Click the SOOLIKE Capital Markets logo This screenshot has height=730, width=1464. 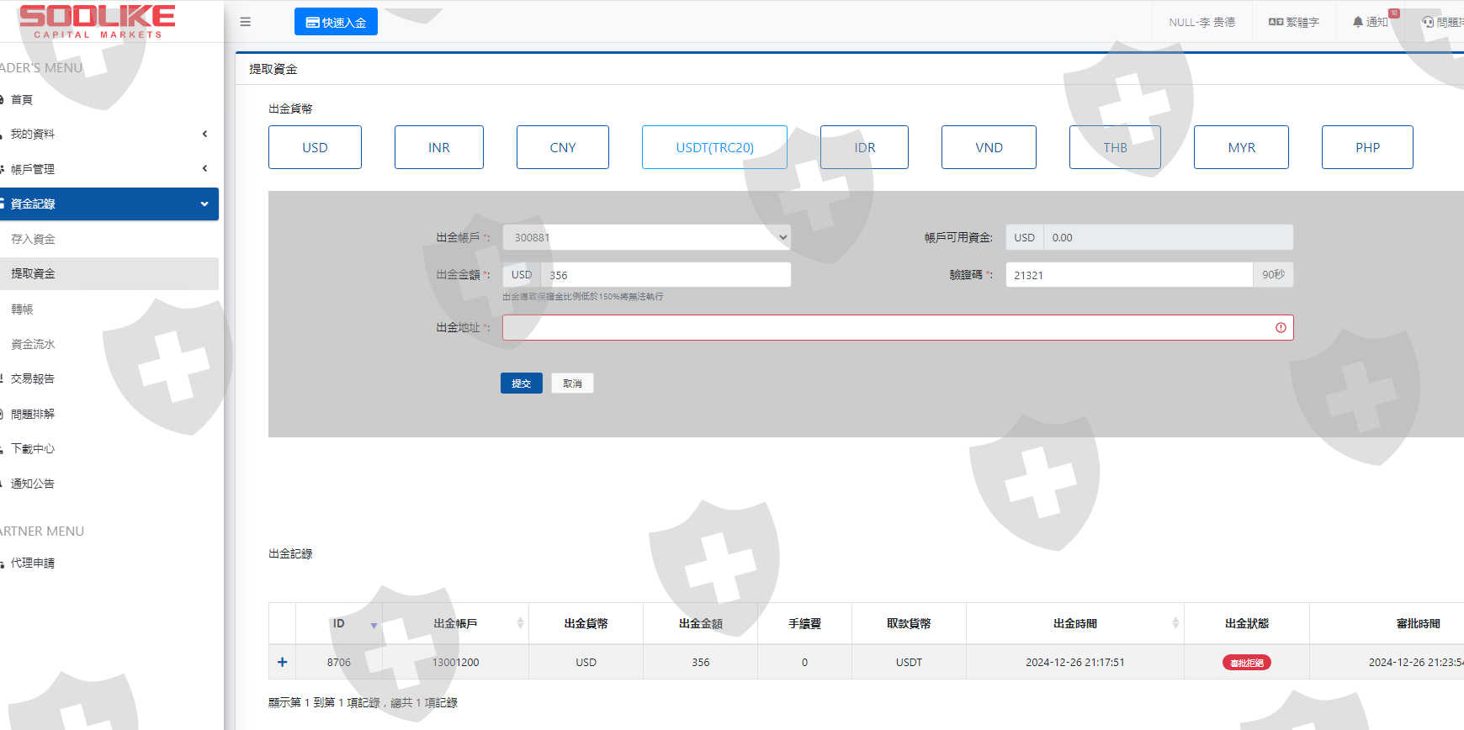pyautogui.click(x=97, y=21)
